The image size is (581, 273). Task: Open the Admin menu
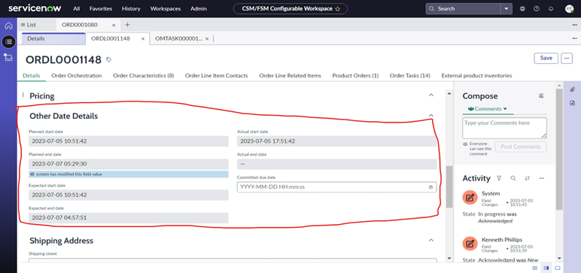[x=199, y=8]
